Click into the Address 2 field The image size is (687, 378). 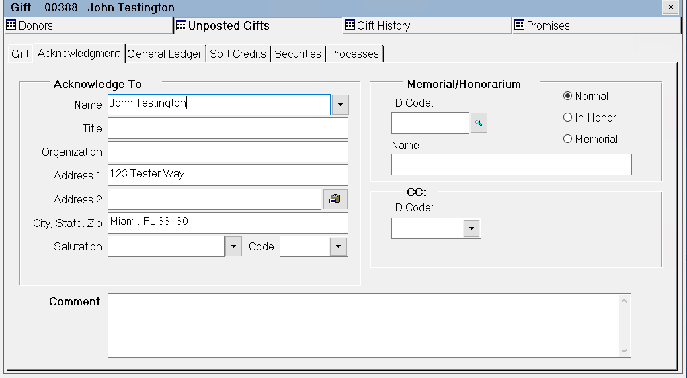pos(214,199)
